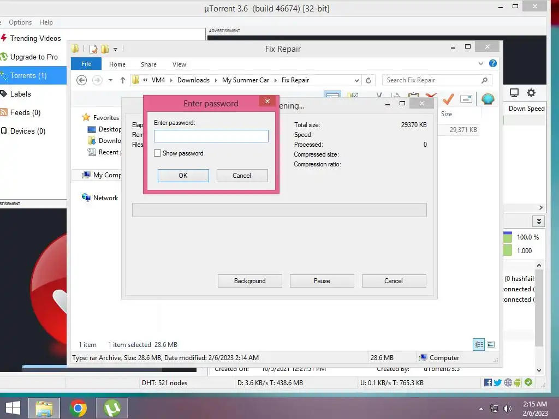Open the address bar history dropdown

click(x=356, y=80)
